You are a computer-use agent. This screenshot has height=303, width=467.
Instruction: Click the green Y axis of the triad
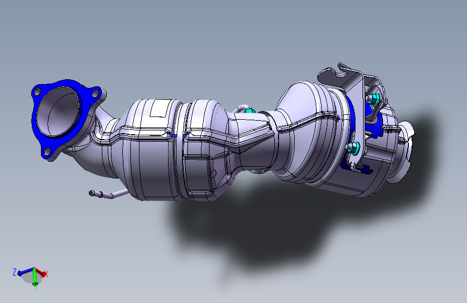tap(35, 277)
